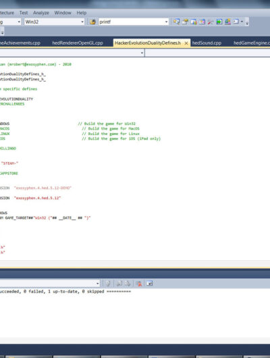Open the Test menu

24,13
